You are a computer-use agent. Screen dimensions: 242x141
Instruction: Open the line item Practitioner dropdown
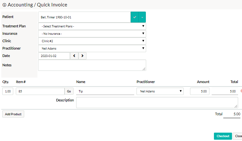(x=160, y=91)
